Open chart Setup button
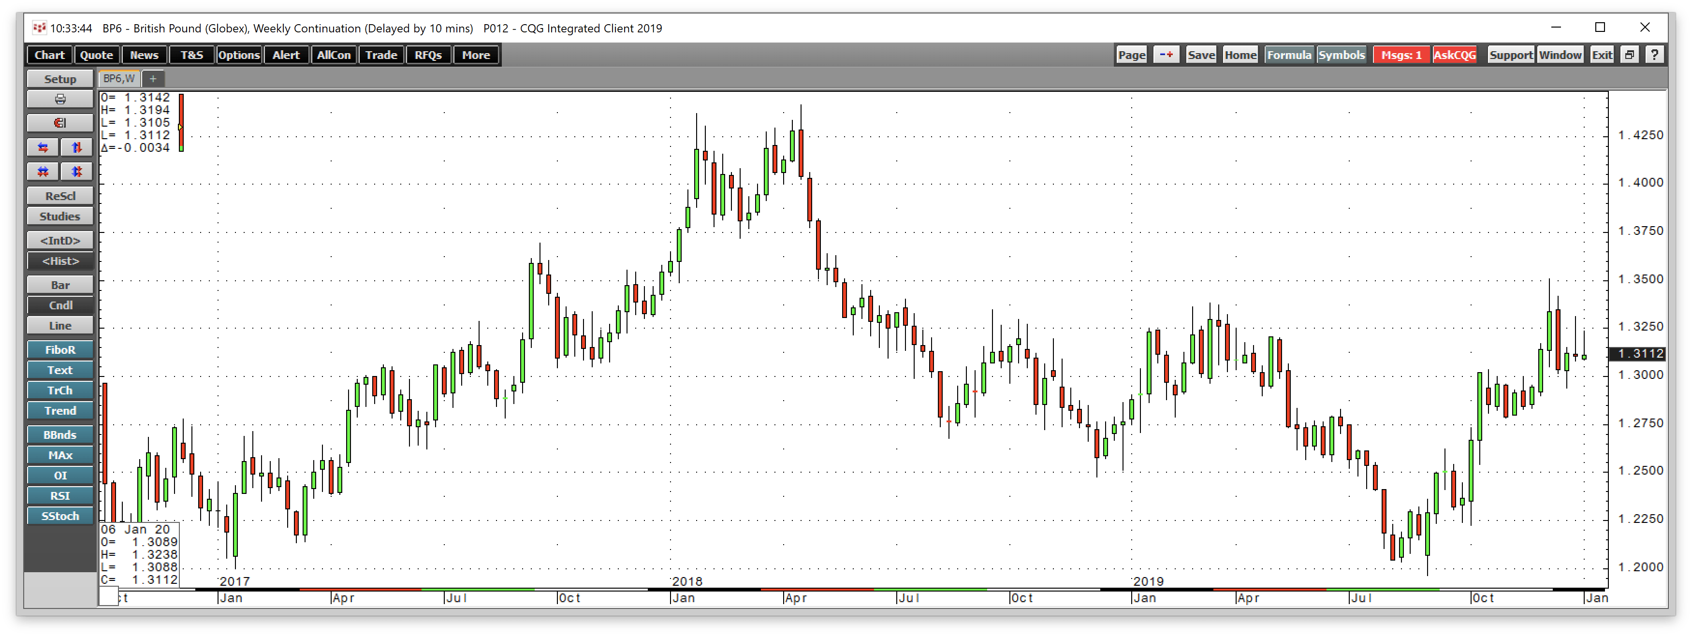 [60, 79]
